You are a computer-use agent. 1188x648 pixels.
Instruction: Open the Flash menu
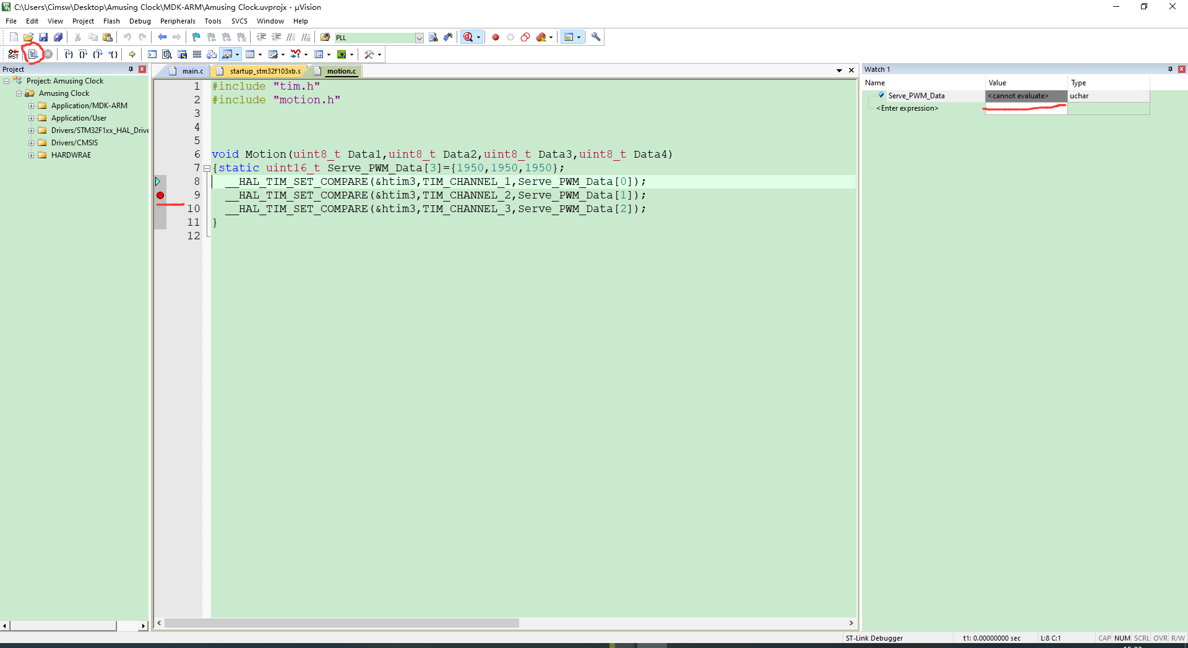(111, 21)
